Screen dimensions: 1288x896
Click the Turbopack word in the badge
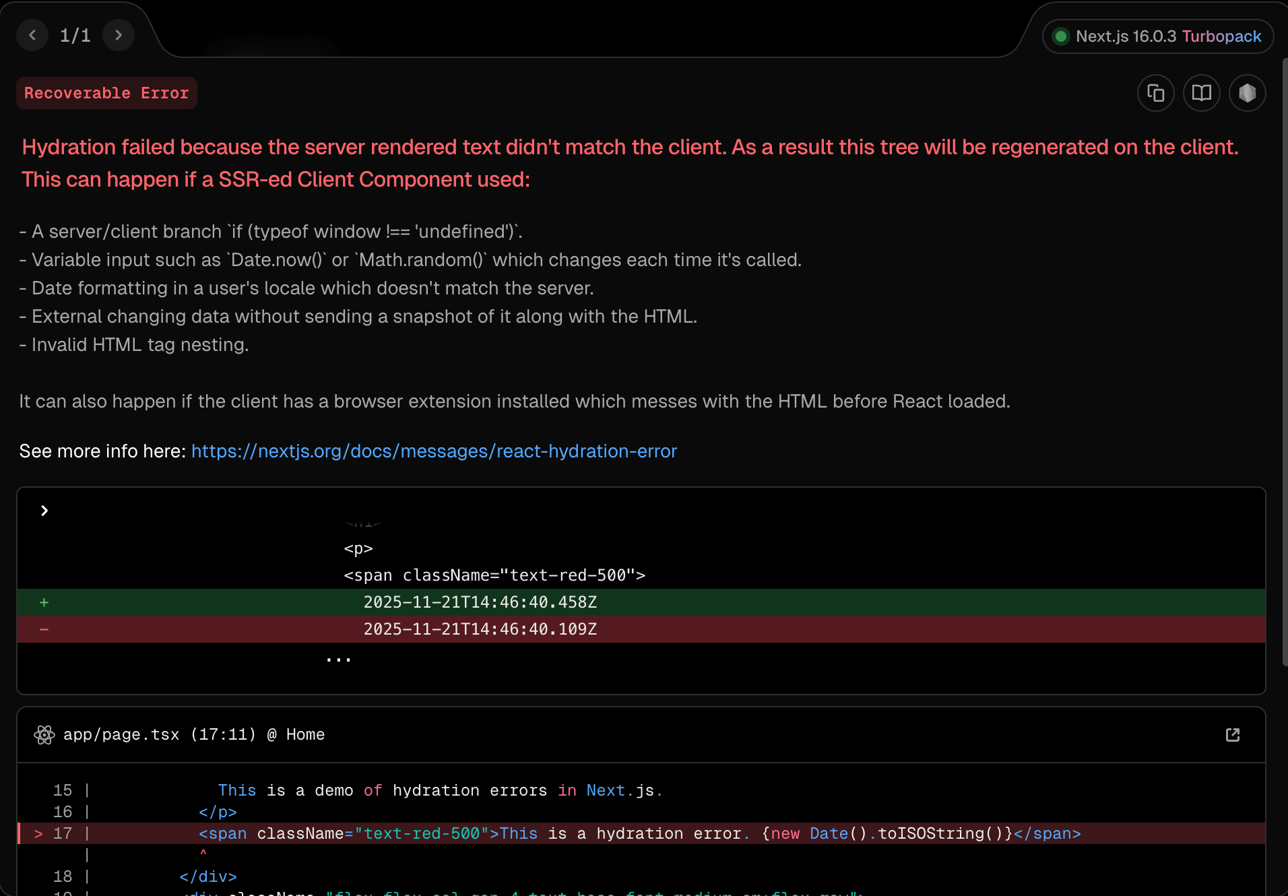pos(1221,36)
